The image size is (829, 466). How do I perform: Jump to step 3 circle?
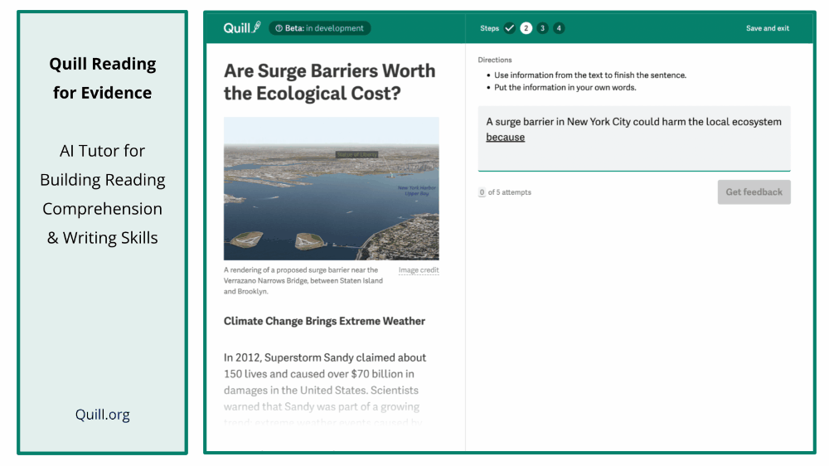[x=542, y=28]
